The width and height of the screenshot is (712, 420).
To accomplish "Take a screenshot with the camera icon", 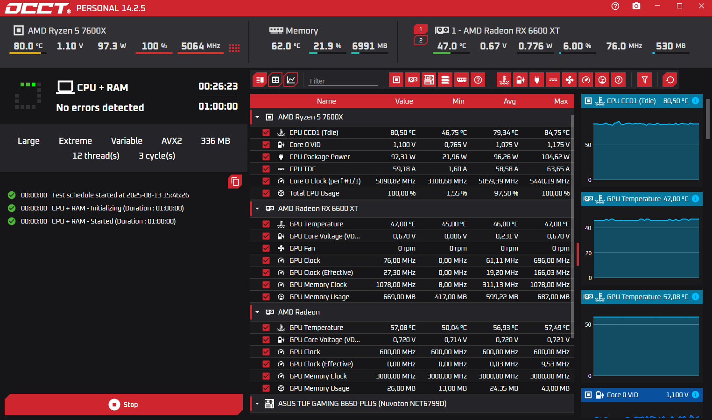I will coord(636,6).
